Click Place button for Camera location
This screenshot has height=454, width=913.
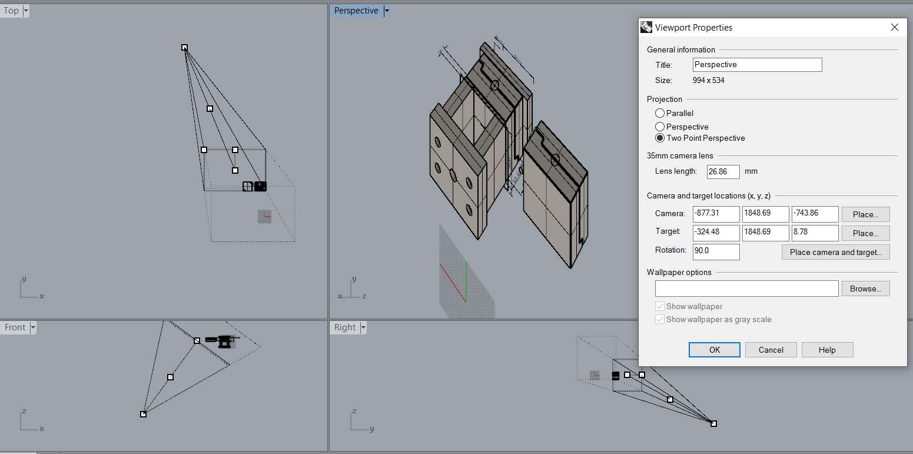tap(865, 214)
